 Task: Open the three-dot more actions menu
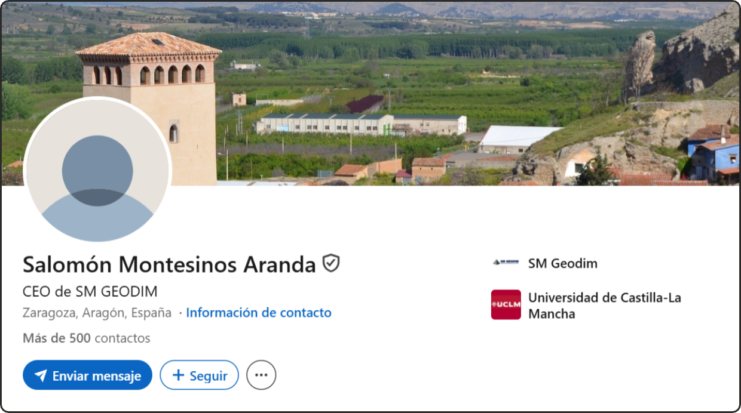[x=261, y=375]
